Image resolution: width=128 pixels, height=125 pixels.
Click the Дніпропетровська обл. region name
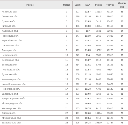point(14,98)
